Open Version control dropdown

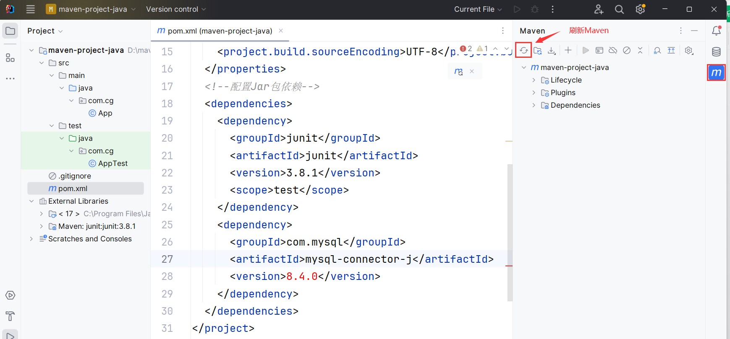(x=176, y=9)
